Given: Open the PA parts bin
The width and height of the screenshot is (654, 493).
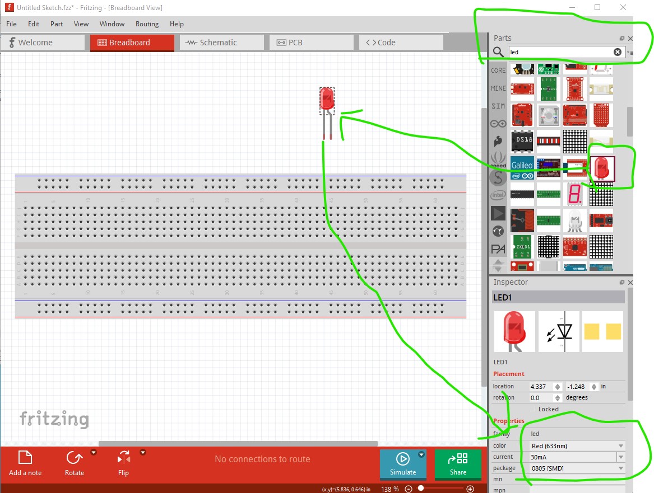Looking at the screenshot, I should click(498, 249).
